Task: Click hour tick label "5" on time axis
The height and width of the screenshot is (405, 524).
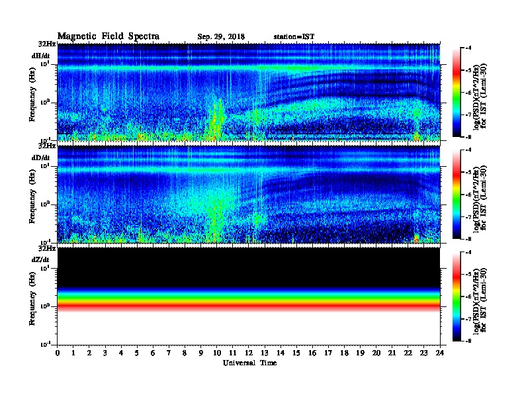Action: pyautogui.click(x=137, y=353)
